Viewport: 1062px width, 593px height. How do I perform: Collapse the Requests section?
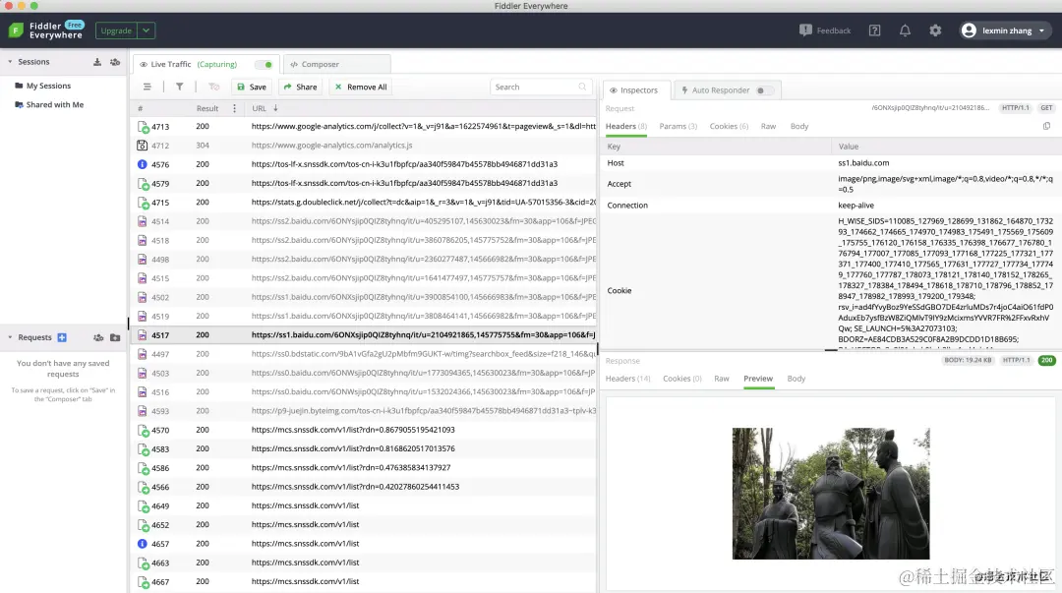[x=10, y=337]
